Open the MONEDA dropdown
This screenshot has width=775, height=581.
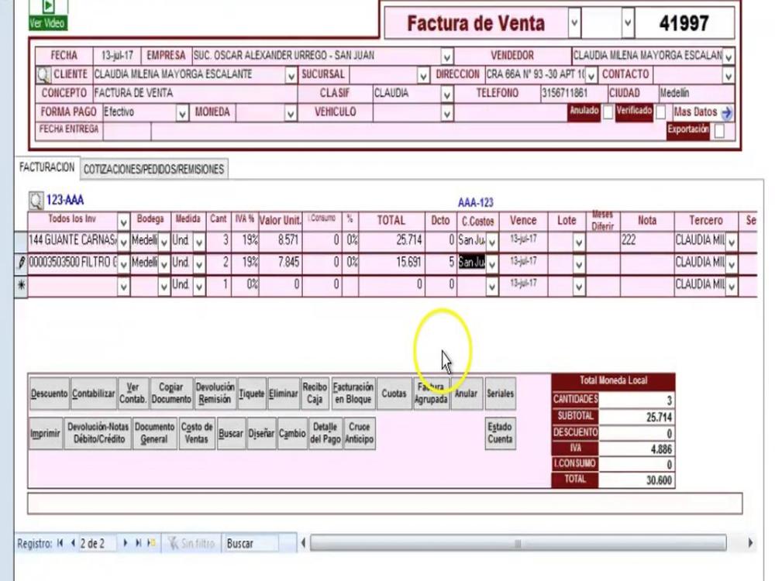tap(291, 113)
